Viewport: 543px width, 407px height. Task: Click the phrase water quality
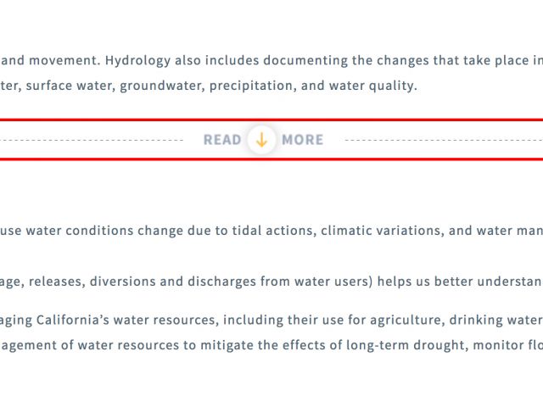pos(372,86)
